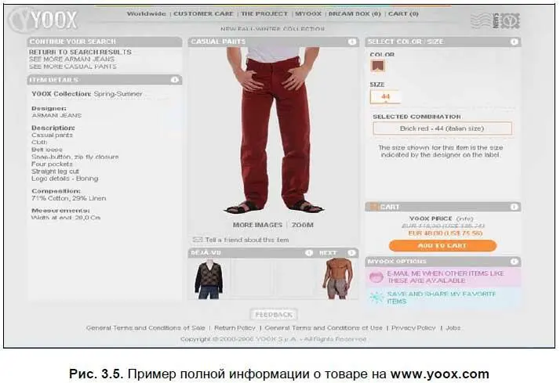Click info icon in MYOOX Options header
This screenshot has width=560, height=383.
coord(514,262)
